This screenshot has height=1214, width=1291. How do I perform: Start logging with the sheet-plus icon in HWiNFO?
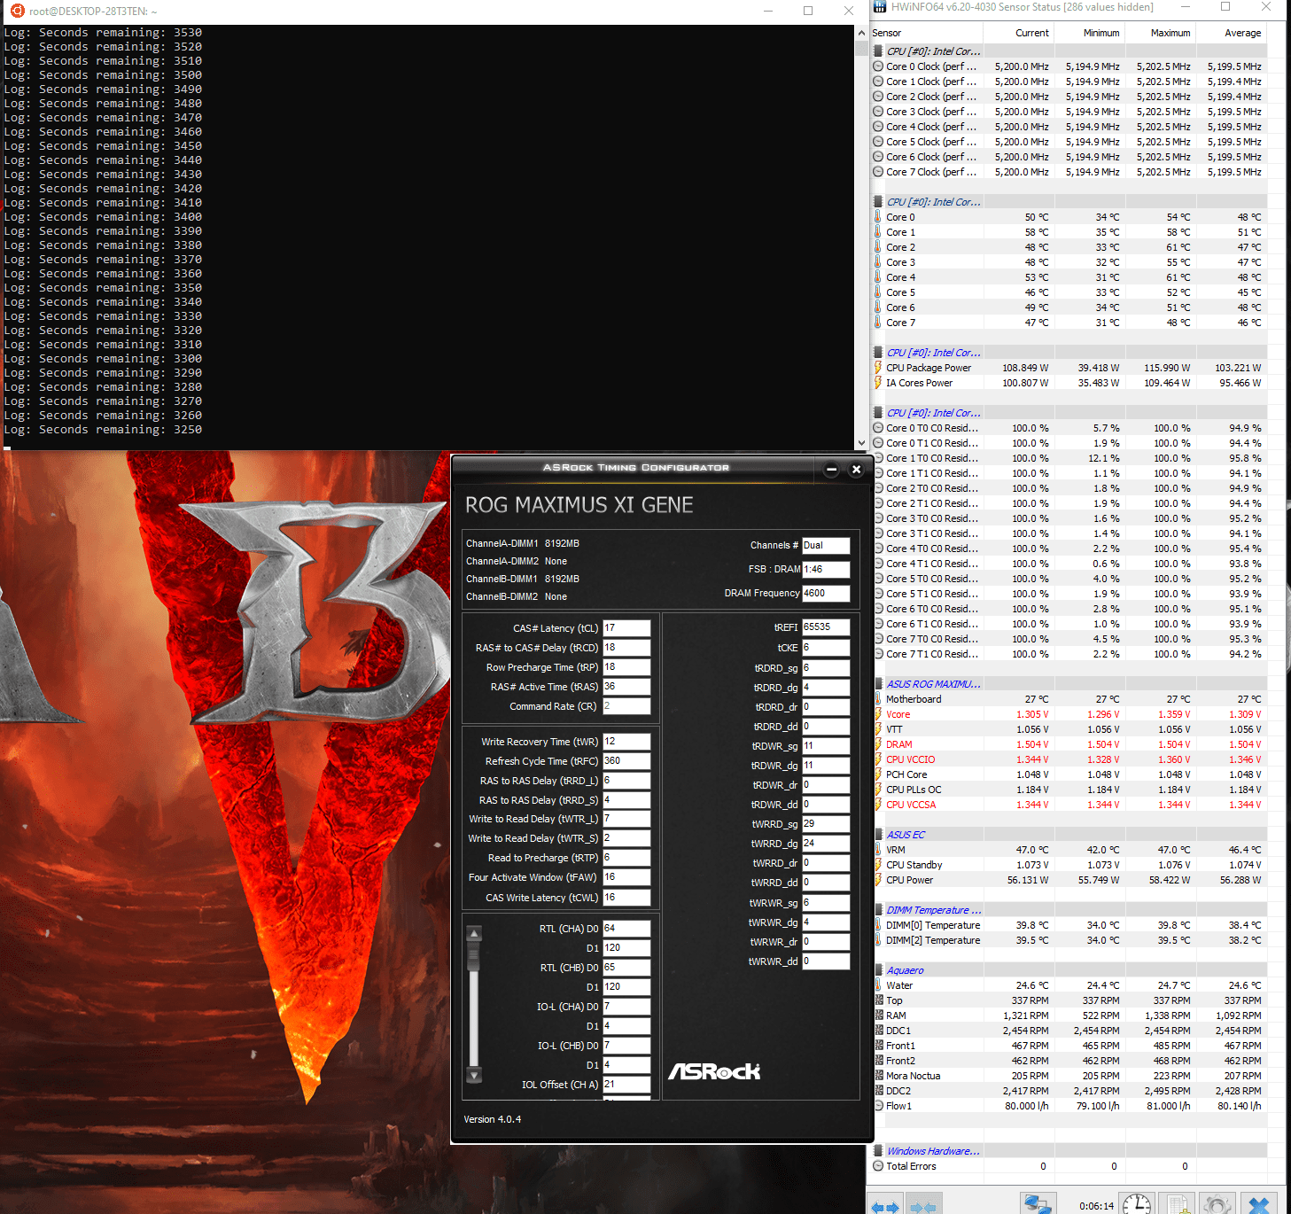[1178, 1203]
